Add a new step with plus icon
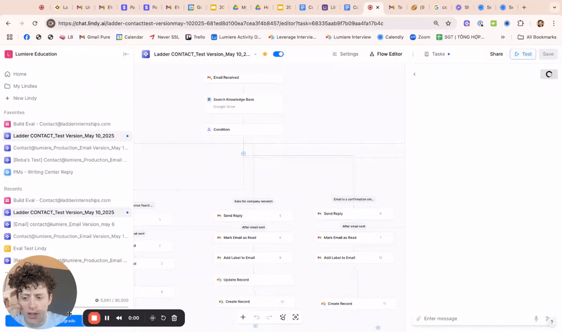Image resolution: width=562 pixels, height=332 pixels. coord(243,317)
